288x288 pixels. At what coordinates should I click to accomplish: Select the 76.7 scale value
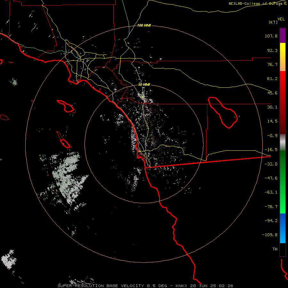click(x=272, y=64)
